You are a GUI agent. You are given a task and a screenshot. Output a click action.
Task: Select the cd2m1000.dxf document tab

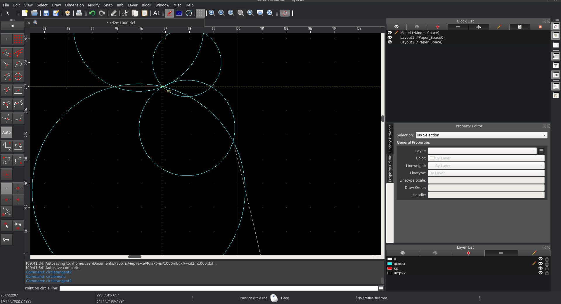pos(121,23)
